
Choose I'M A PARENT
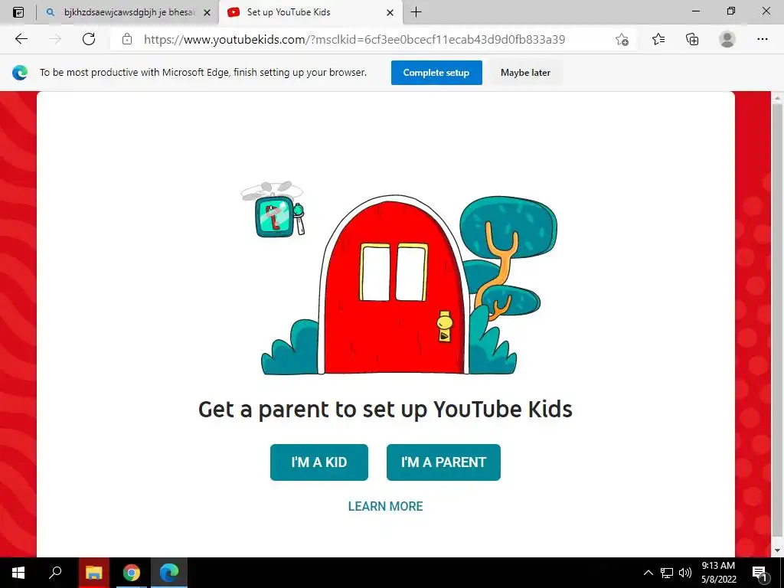point(443,462)
